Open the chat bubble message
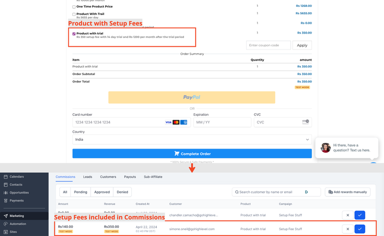The width and height of the screenshot is (384, 236). point(347,148)
